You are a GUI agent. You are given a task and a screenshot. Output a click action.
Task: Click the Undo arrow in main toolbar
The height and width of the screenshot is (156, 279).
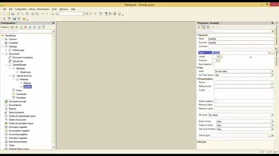tap(43, 14)
